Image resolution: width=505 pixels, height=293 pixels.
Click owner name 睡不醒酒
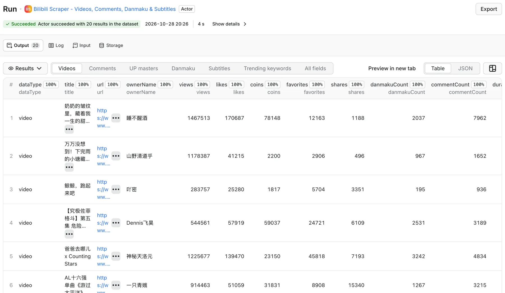tap(137, 118)
